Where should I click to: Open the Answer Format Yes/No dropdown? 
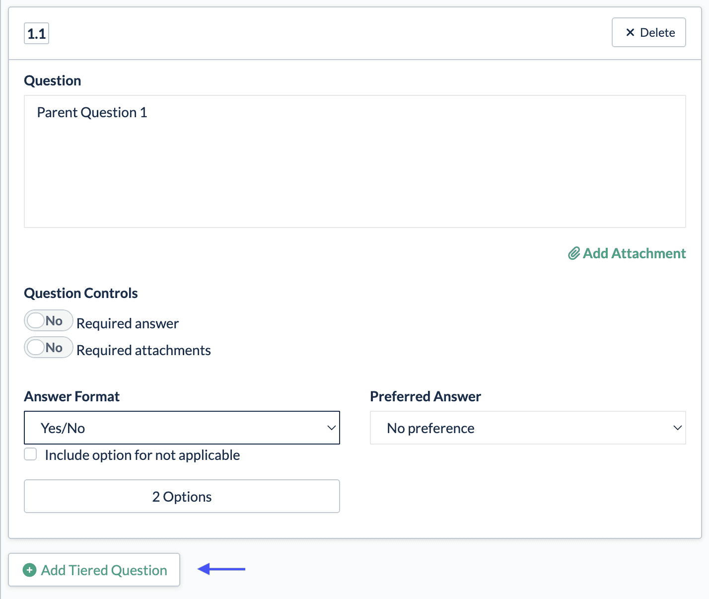pyautogui.click(x=182, y=428)
